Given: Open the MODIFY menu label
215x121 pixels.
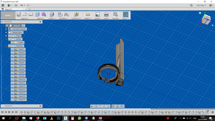Looking at the screenshot, I should pyautogui.click(x=52, y=19).
